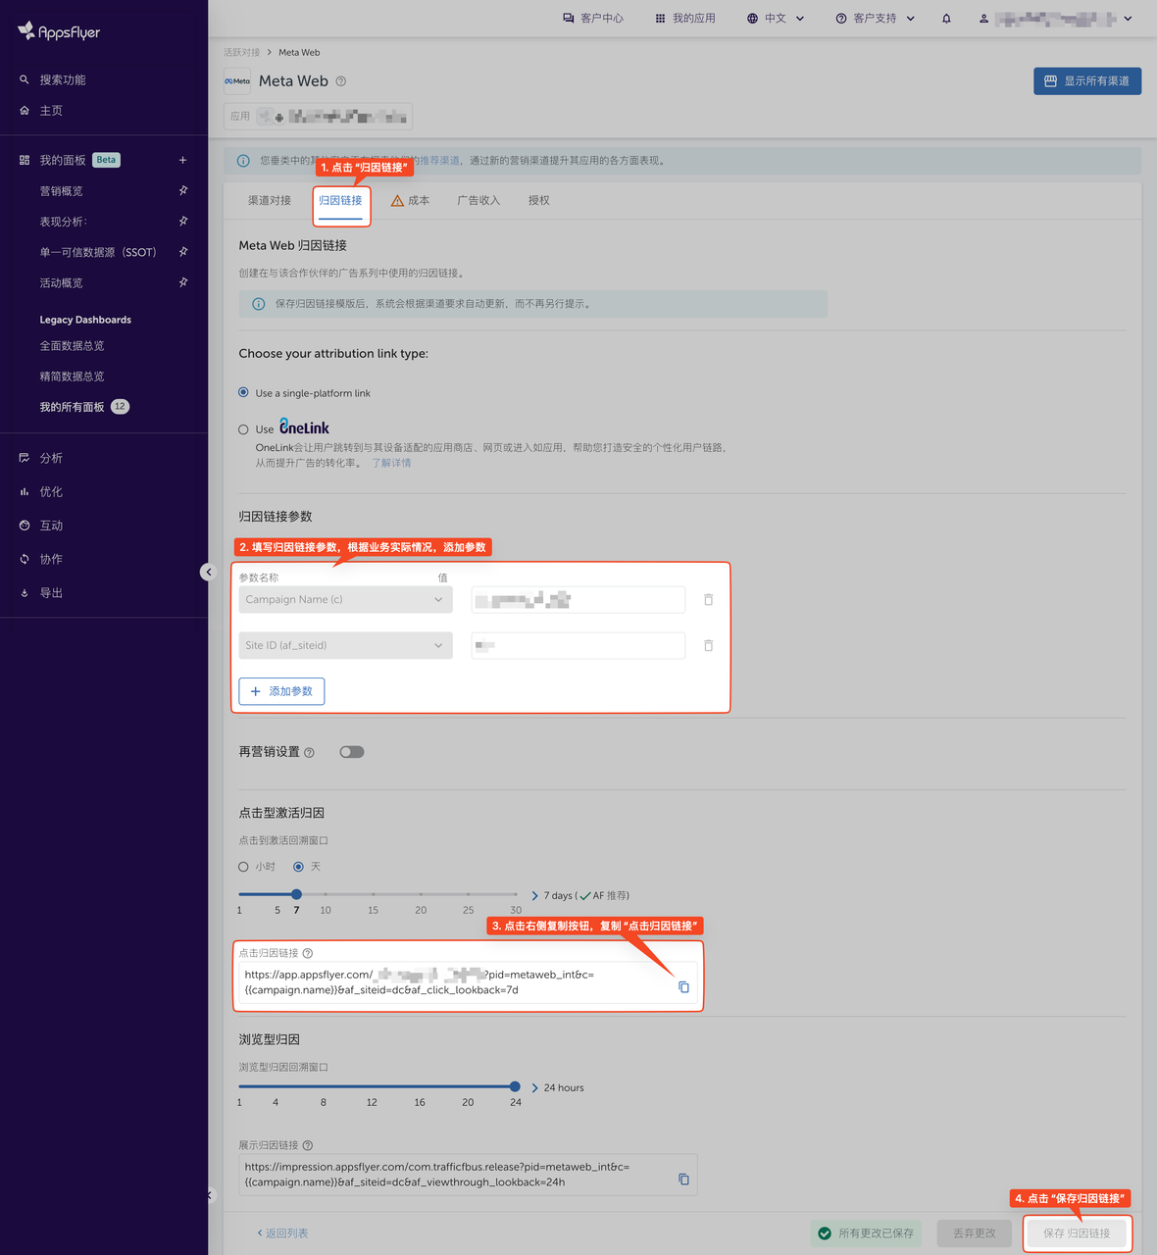1157x1255 pixels.
Task: Open the Campaign Name (c) parameter dropdown
Action: [x=345, y=599]
